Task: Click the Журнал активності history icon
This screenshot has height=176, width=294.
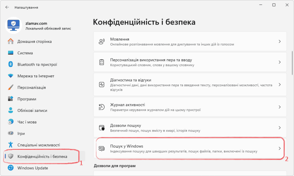Action: tap(101, 107)
